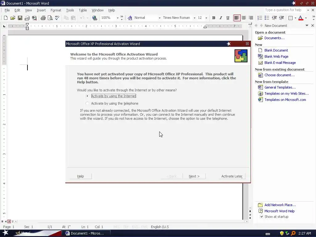Click the Type a question for help box
The height and width of the screenshot is (237, 316).
285,10
